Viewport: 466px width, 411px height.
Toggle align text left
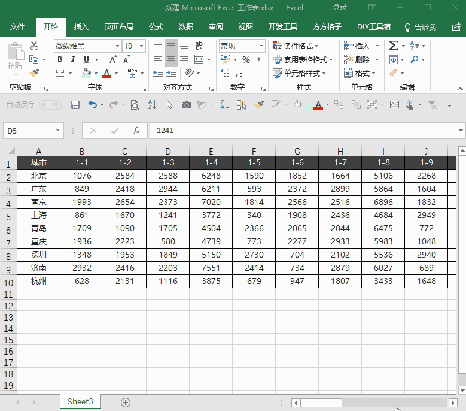pyautogui.click(x=158, y=59)
